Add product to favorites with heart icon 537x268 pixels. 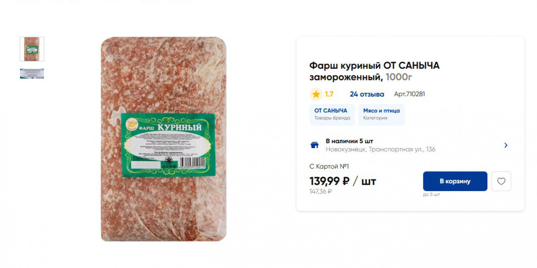(x=501, y=181)
